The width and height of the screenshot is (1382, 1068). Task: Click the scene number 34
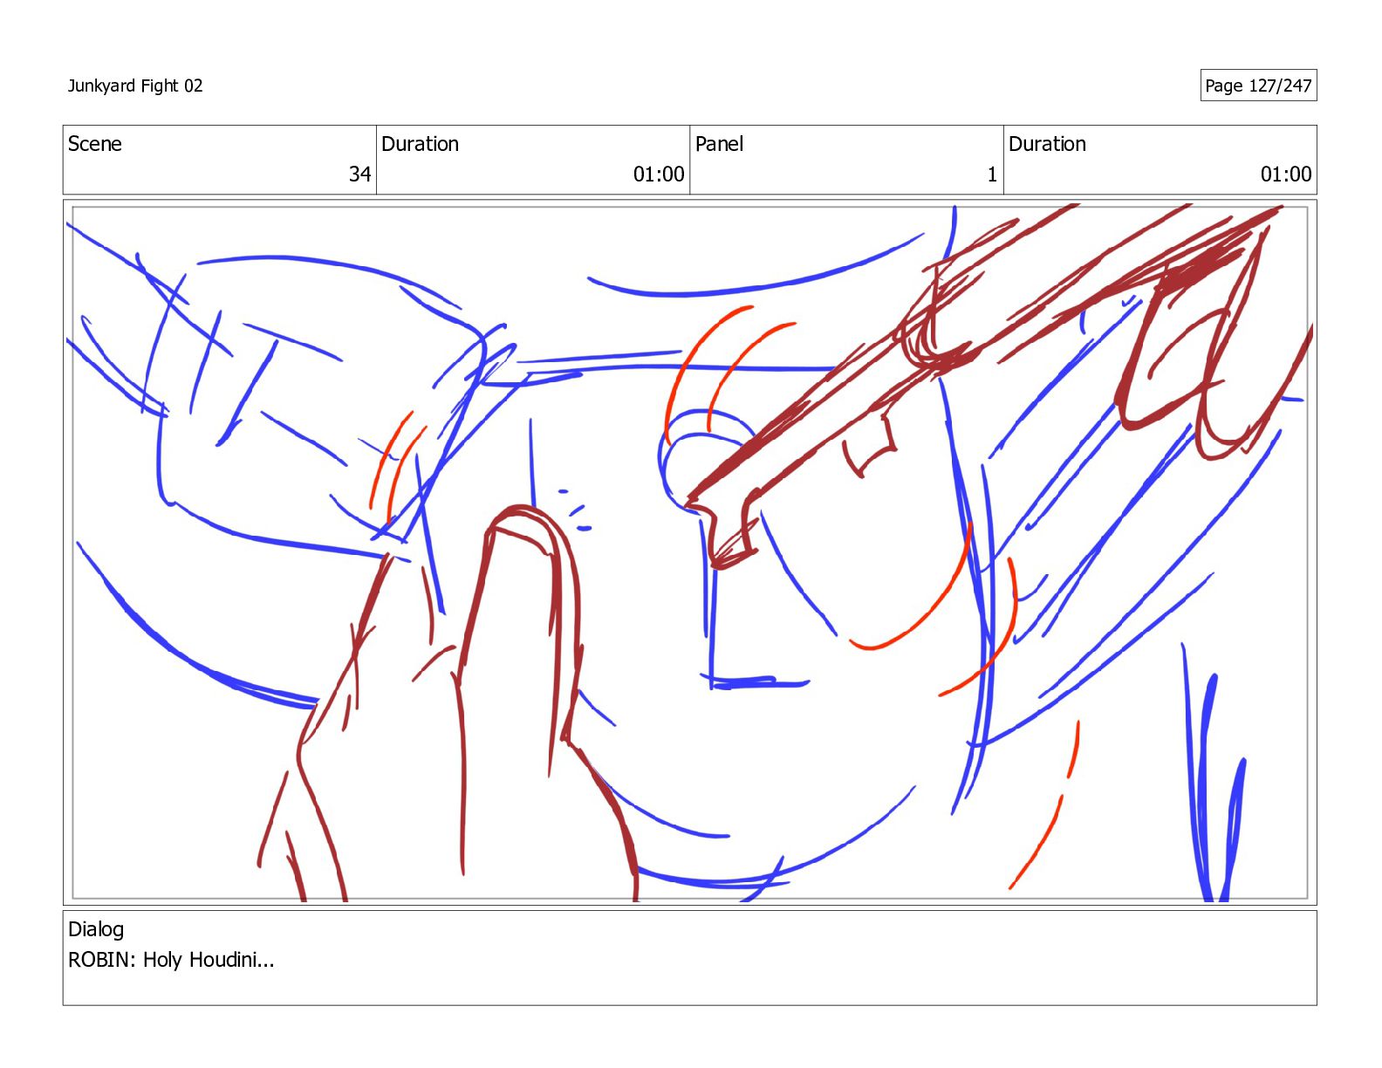pyautogui.click(x=360, y=175)
